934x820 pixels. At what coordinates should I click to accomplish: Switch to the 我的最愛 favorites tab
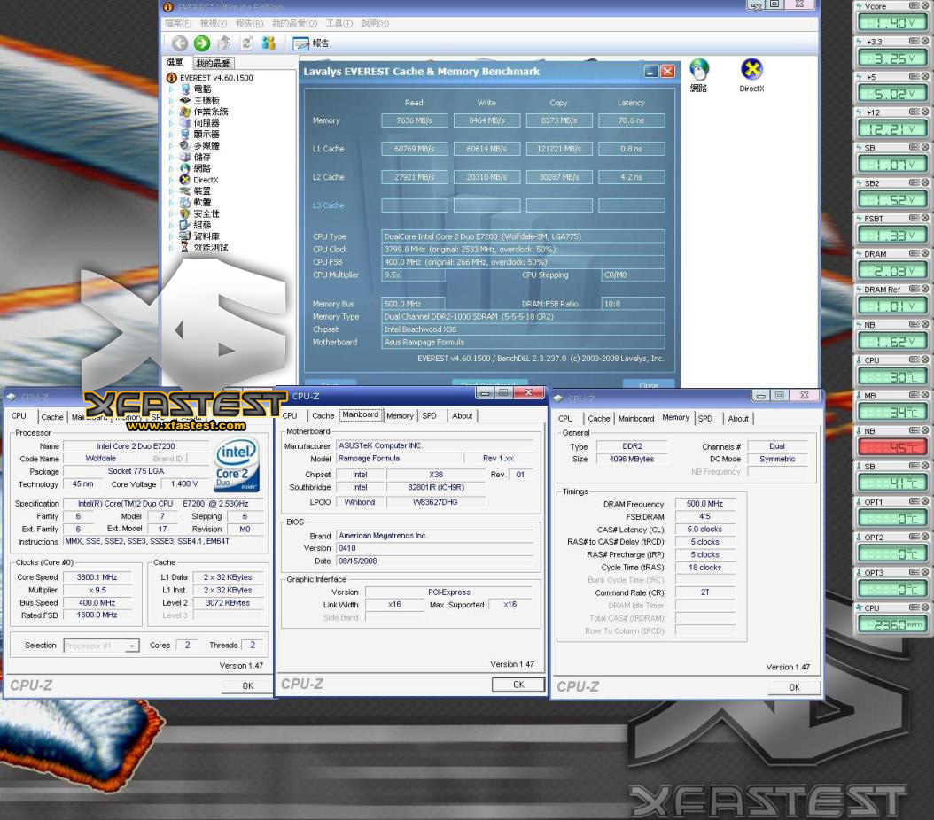click(x=214, y=63)
